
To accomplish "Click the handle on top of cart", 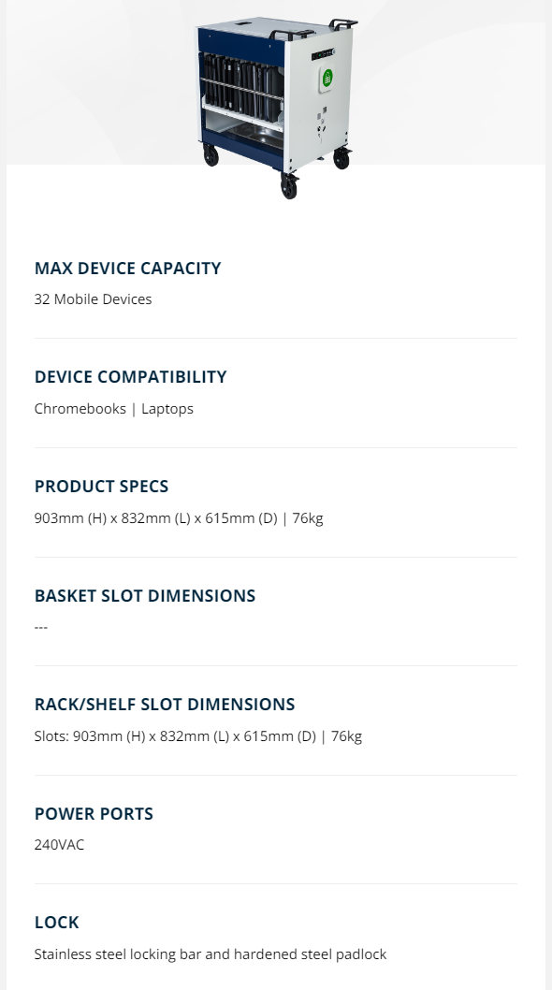I will (x=343, y=24).
